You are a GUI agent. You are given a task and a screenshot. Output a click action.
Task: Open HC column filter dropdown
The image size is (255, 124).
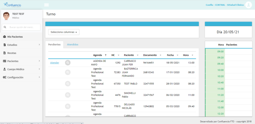tap(118, 55)
